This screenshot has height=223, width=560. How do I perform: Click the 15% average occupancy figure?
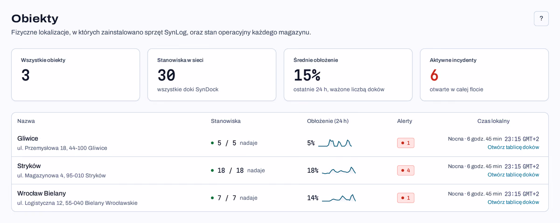pyautogui.click(x=307, y=75)
